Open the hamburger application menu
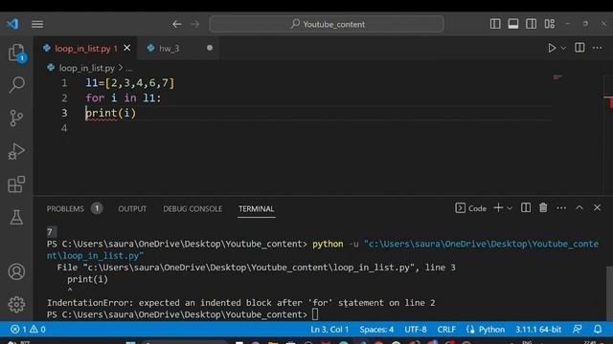The image size is (613, 344). 37,24
